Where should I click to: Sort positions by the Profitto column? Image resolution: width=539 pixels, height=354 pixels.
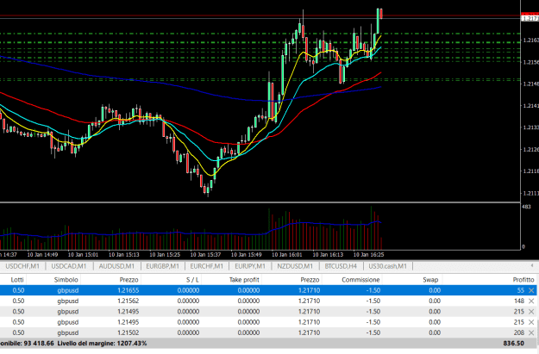(x=523, y=280)
